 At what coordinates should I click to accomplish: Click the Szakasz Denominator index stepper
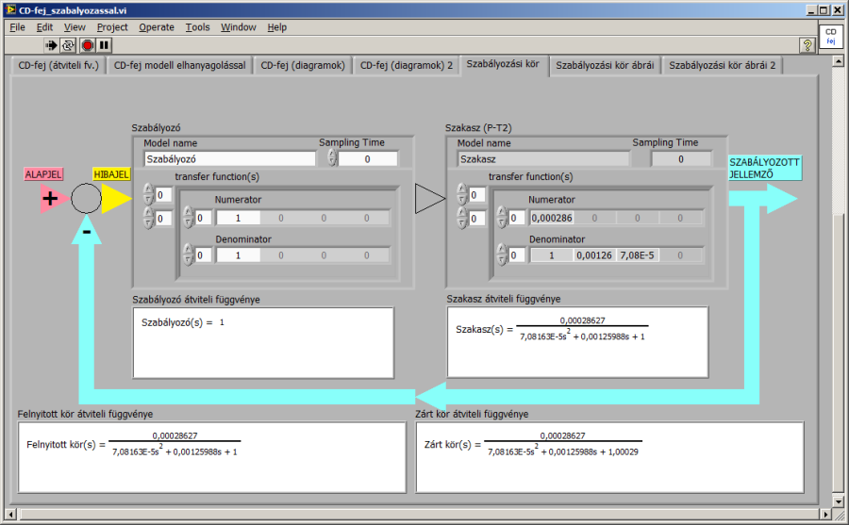(x=501, y=255)
